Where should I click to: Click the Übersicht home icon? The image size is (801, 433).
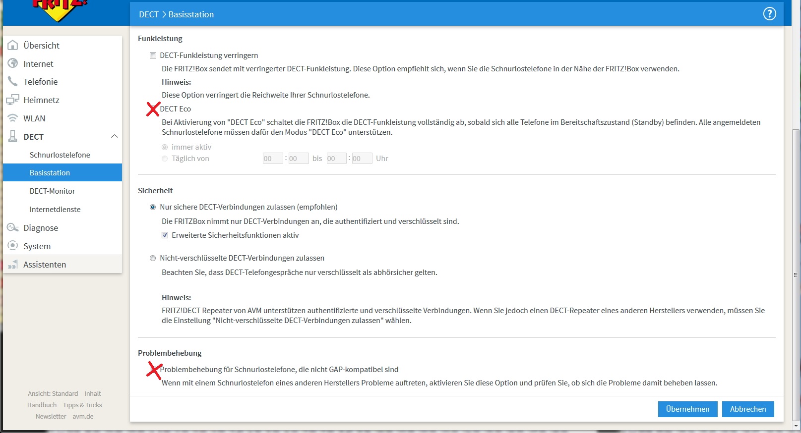[13, 45]
